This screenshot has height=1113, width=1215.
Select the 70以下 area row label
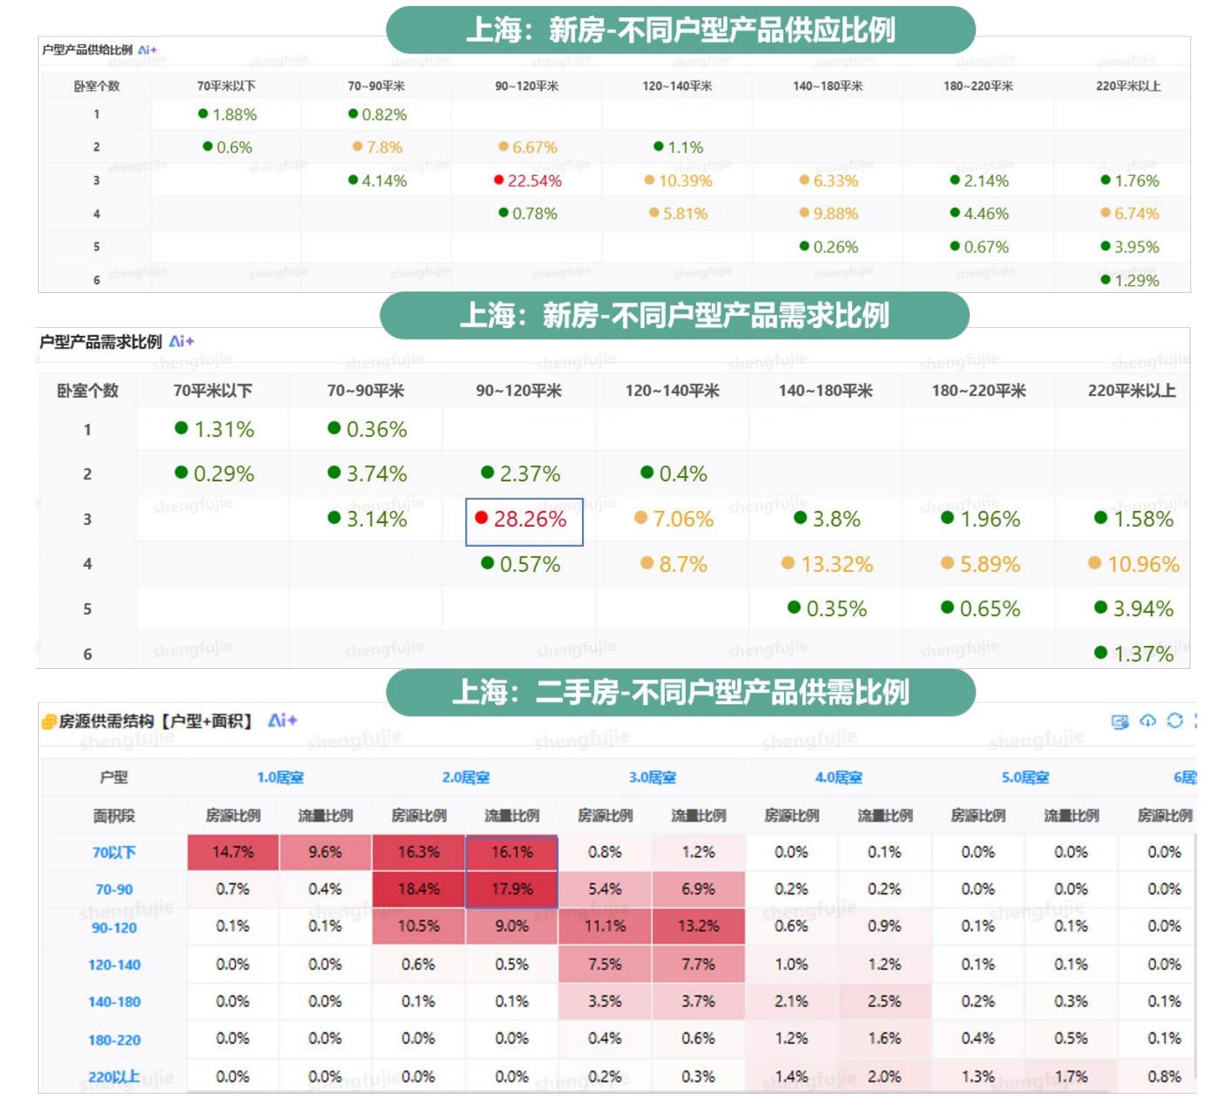114,852
